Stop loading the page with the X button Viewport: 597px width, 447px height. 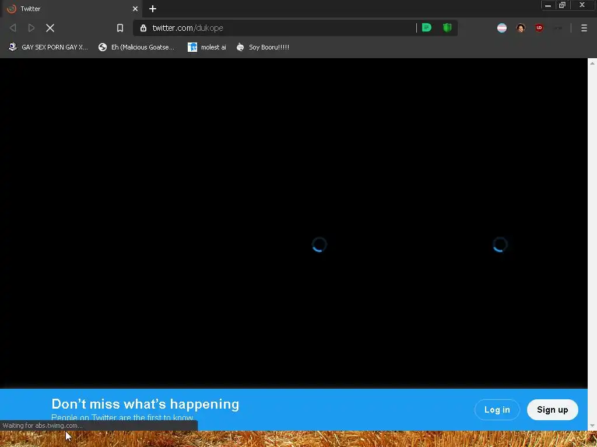point(50,28)
